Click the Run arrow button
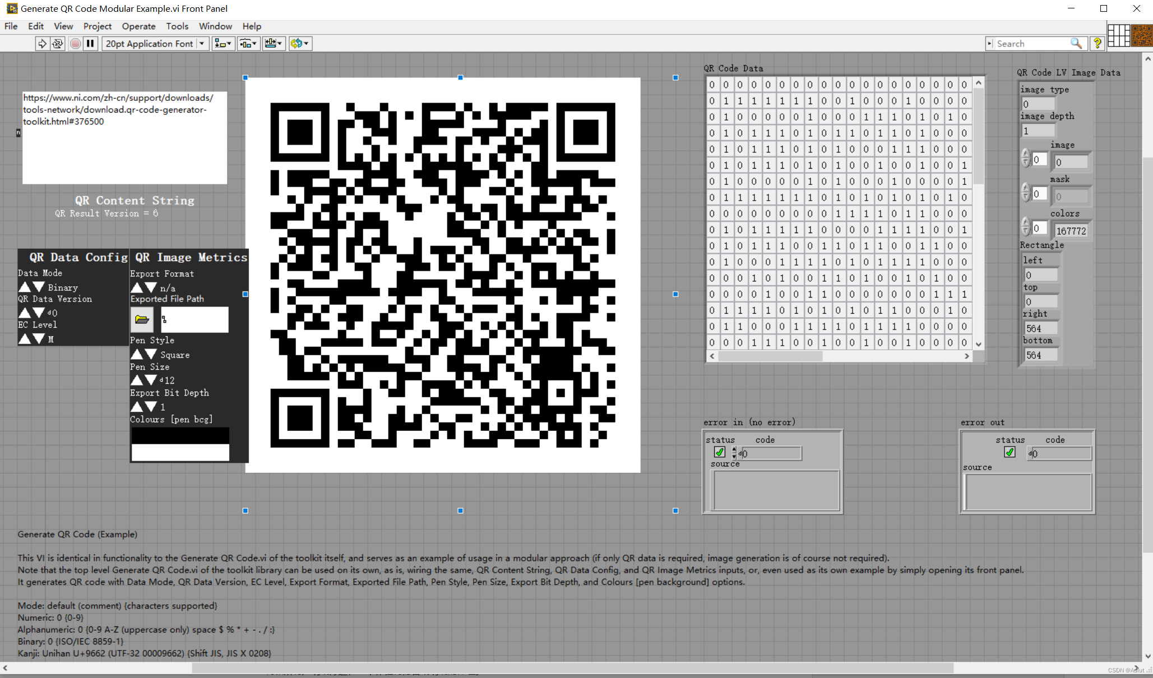This screenshot has width=1153, height=678. click(42, 44)
